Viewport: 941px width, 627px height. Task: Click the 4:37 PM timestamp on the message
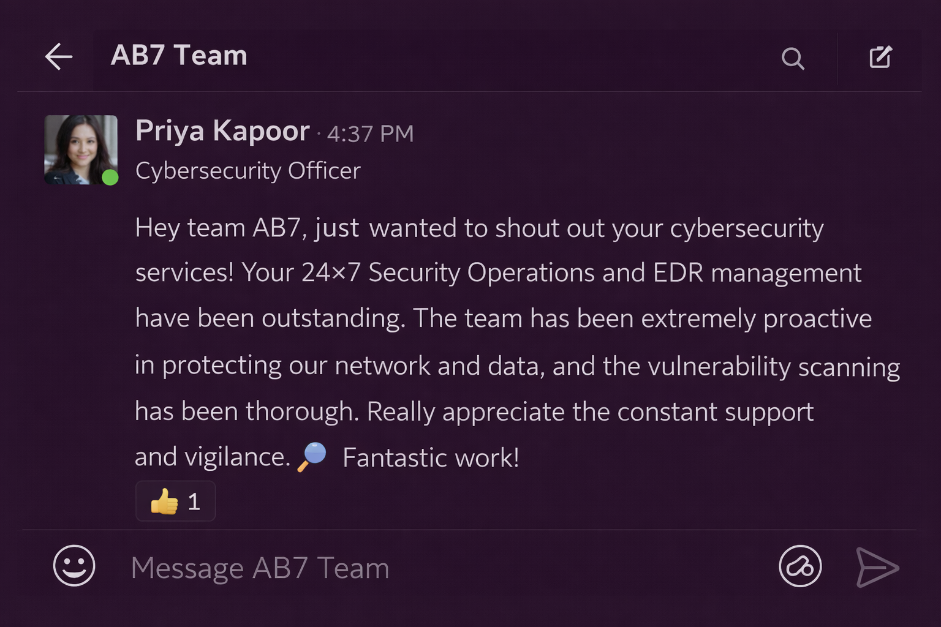(x=370, y=133)
